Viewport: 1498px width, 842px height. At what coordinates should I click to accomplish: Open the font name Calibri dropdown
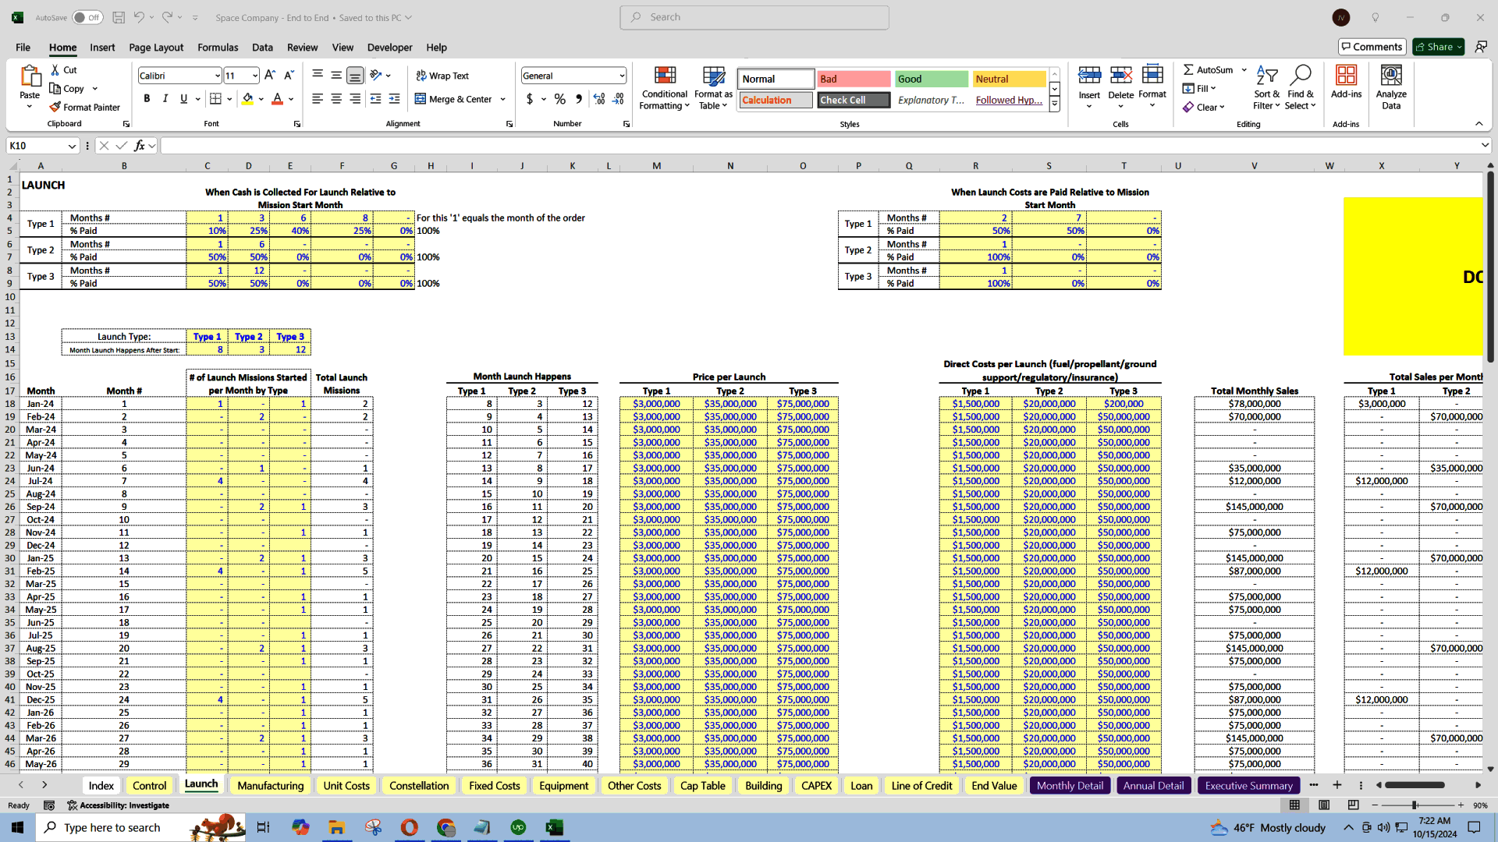coord(218,76)
